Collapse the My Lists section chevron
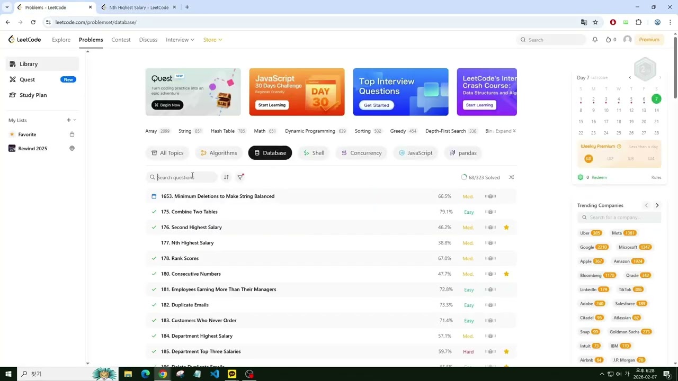678x381 pixels. click(75, 120)
